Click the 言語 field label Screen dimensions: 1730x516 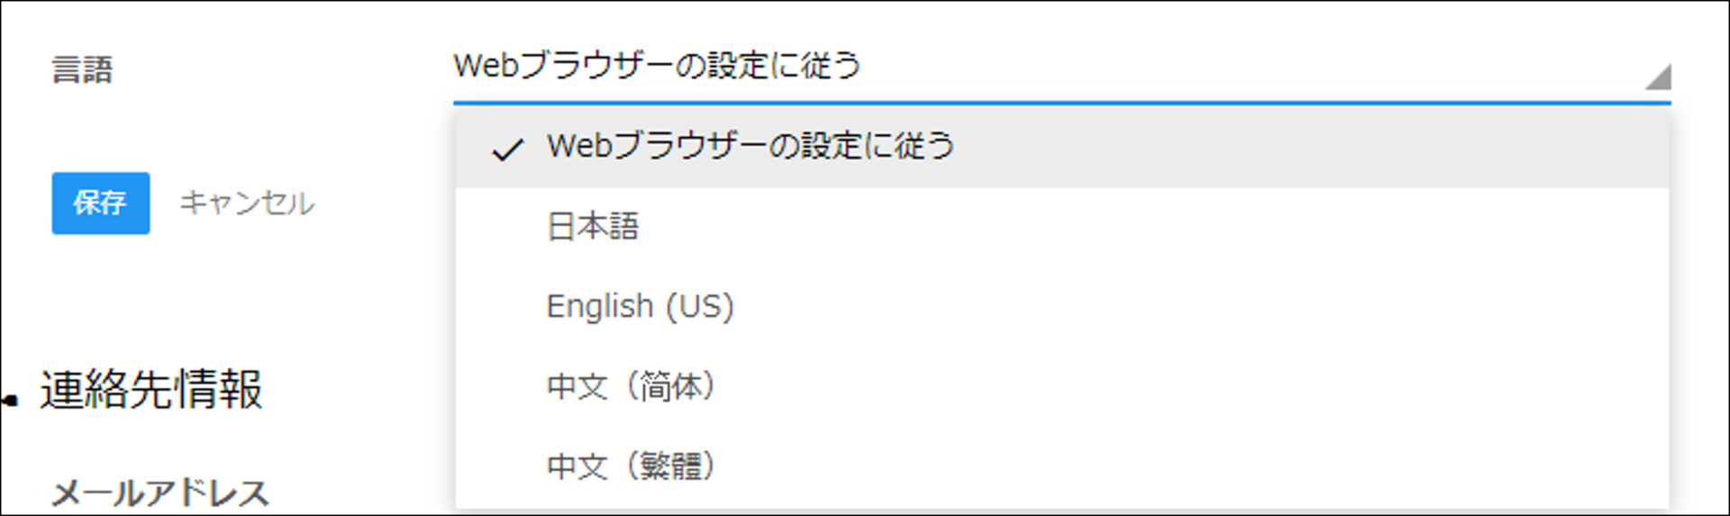[82, 69]
